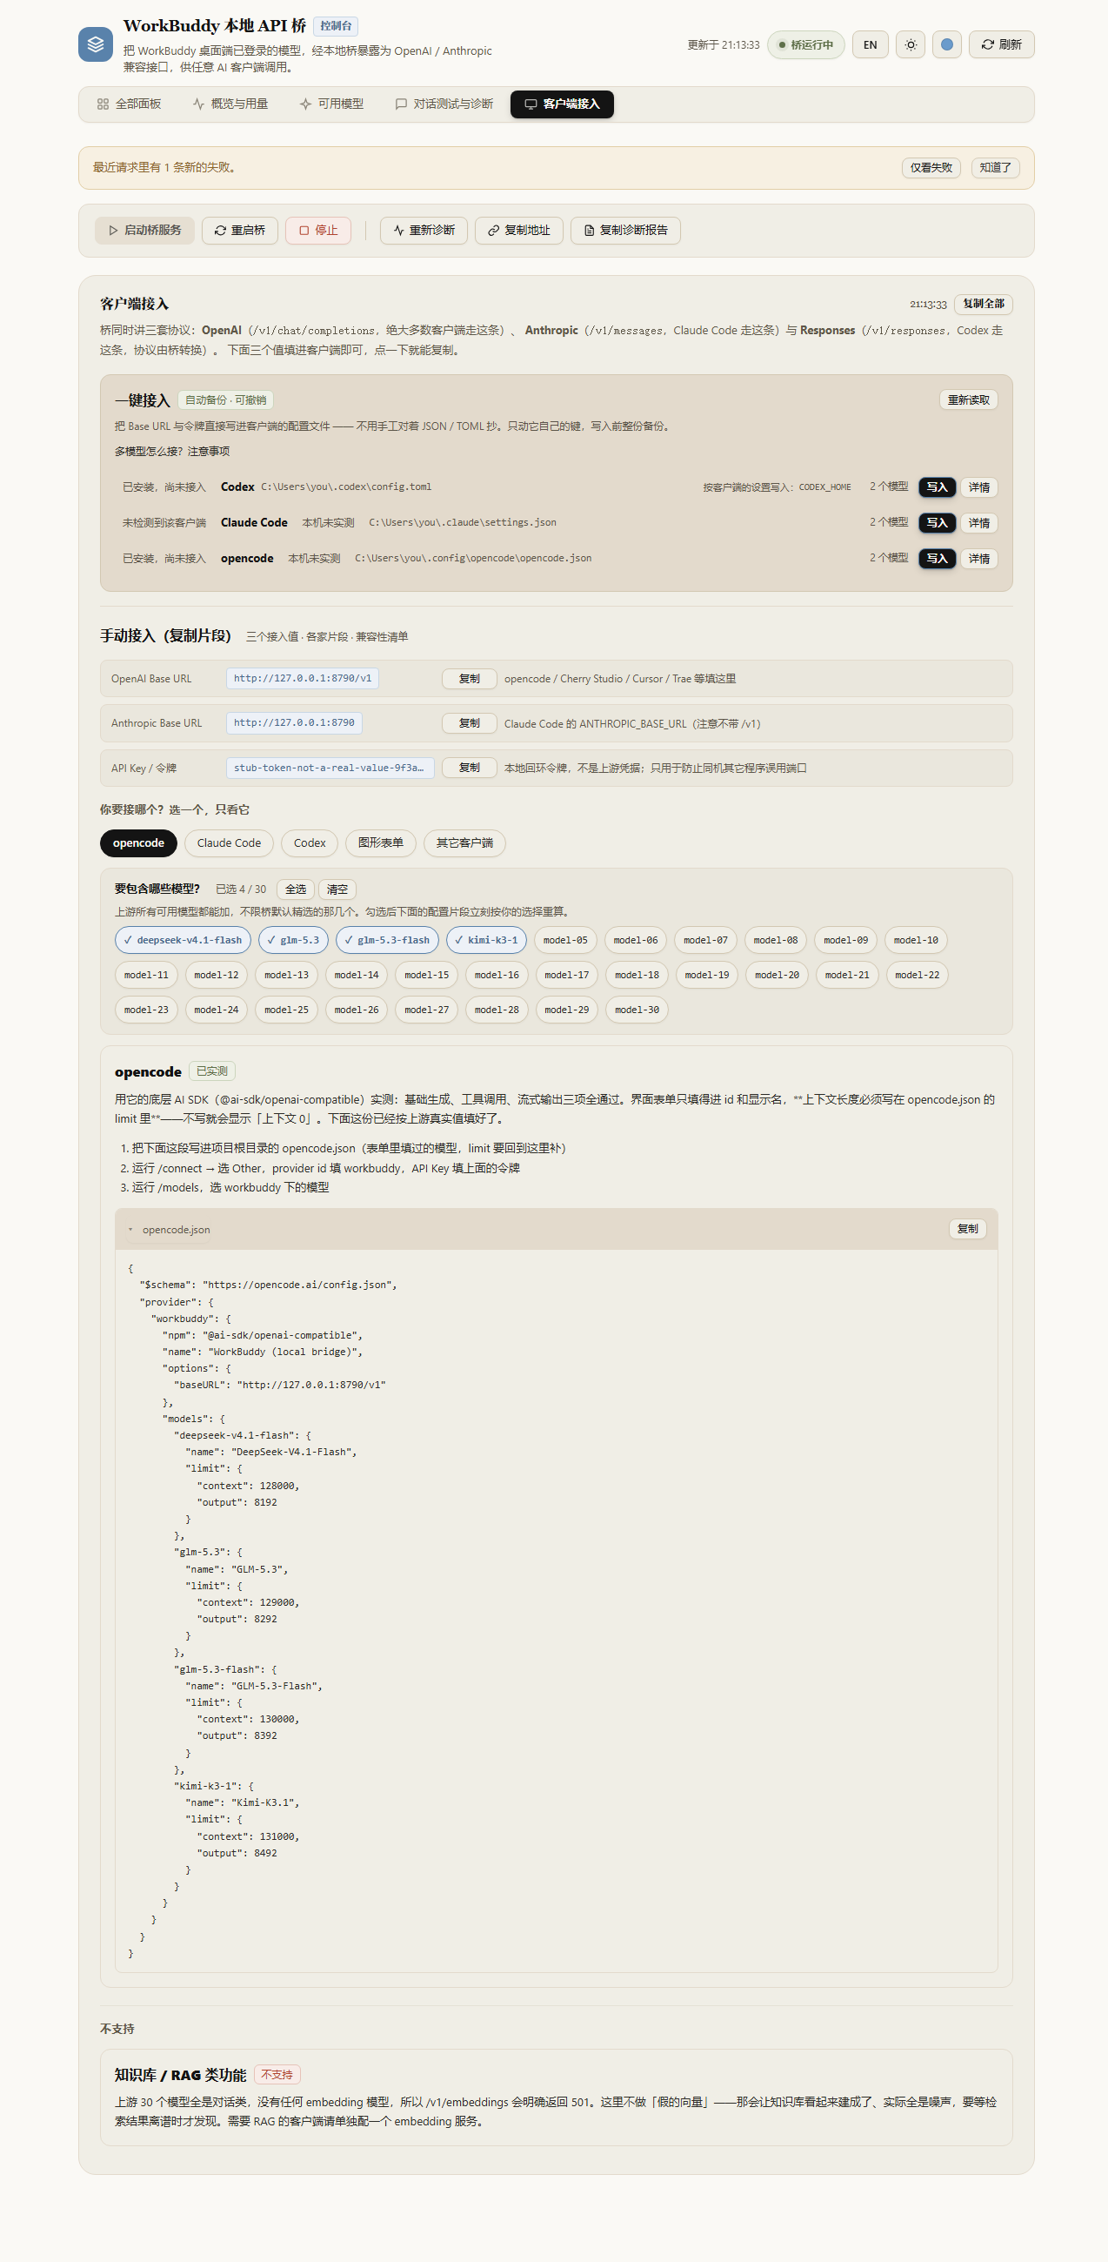Click the 不支持 badge on 知识库 / RAG
Screen dimensions: 1108x2262
pyautogui.click(x=277, y=2076)
